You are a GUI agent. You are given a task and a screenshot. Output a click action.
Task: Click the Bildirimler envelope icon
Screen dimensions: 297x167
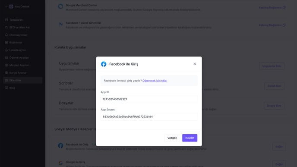[x=6, y=42]
